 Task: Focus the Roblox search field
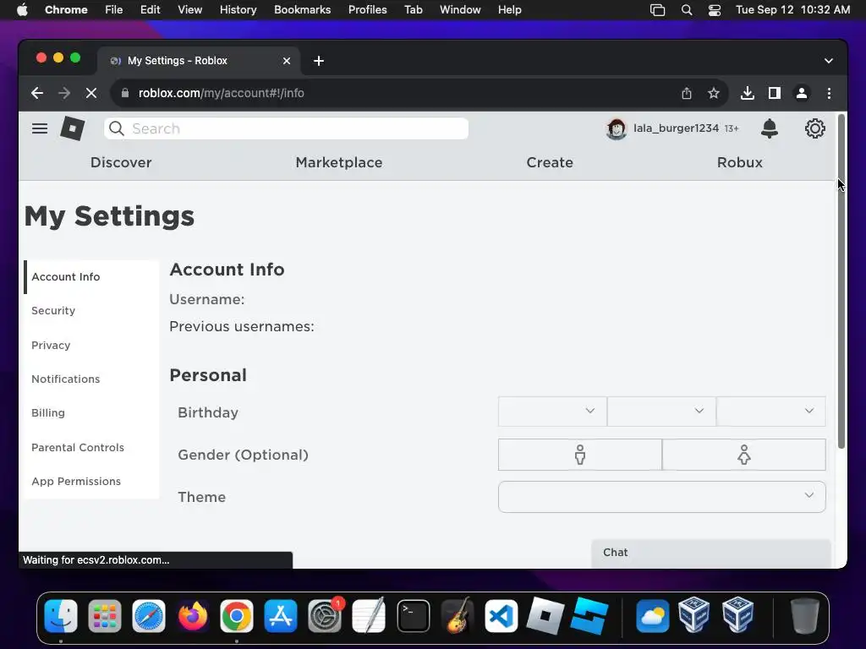coord(286,128)
